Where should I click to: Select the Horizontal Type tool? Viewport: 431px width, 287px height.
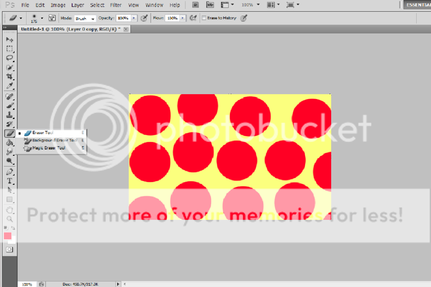[x=9, y=181]
